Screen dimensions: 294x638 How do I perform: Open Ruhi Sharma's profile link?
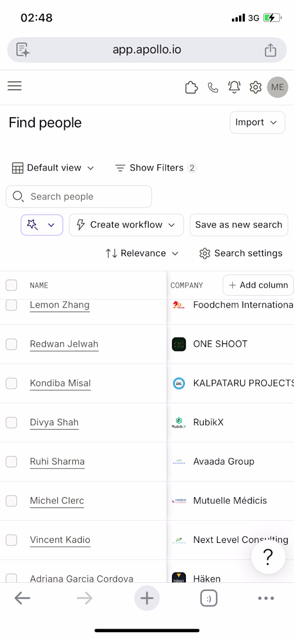(x=57, y=462)
